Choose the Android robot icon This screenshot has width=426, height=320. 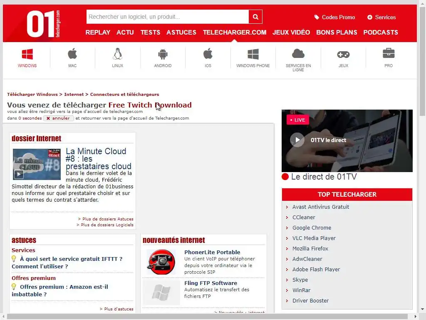coord(163,54)
